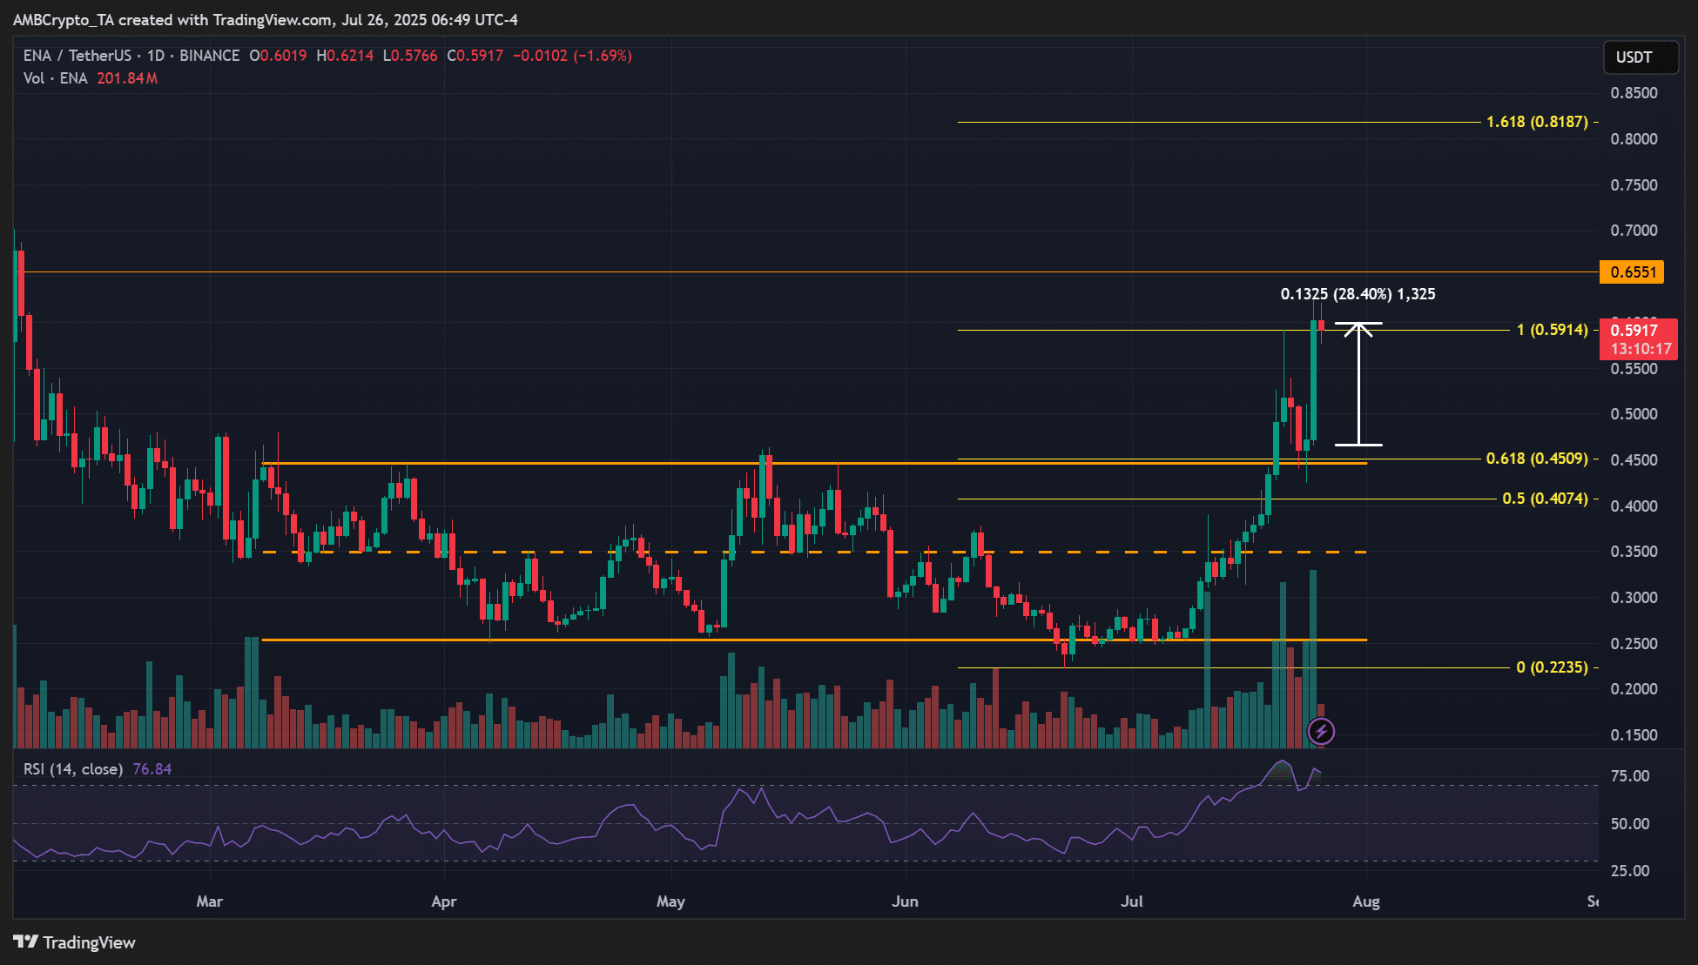Click the 1 (0.5914) Fibonacci level label
This screenshot has height=965, width=1698.
click(1552, 330)
